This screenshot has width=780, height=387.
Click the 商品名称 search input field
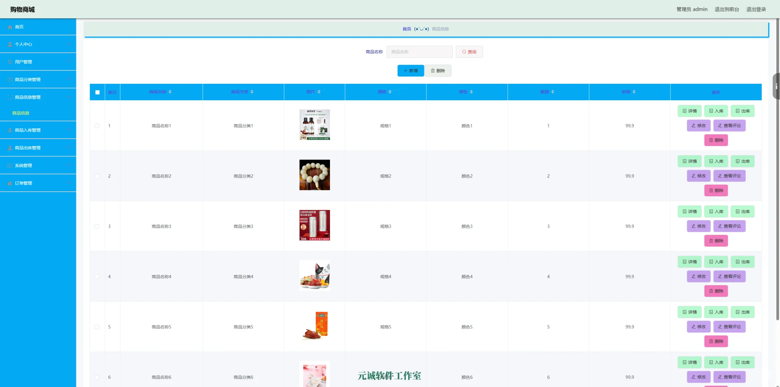[419, 52]
